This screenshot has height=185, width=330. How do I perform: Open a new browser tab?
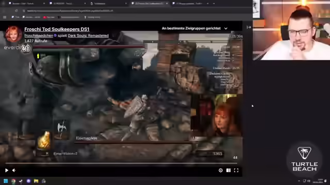[x=214, y=4]
